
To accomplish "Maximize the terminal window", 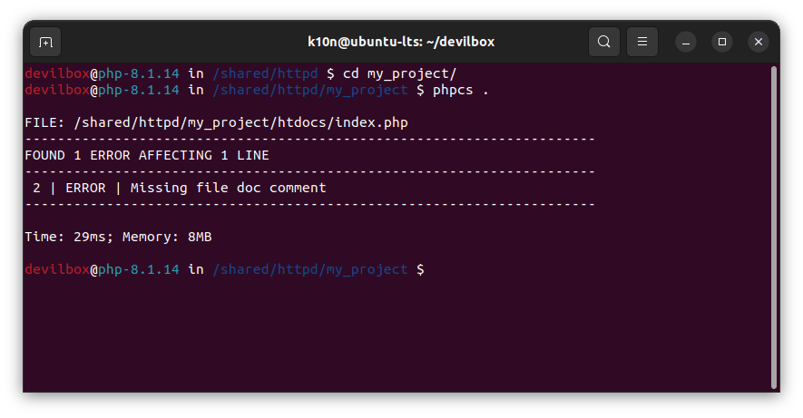I will [722, 42].
